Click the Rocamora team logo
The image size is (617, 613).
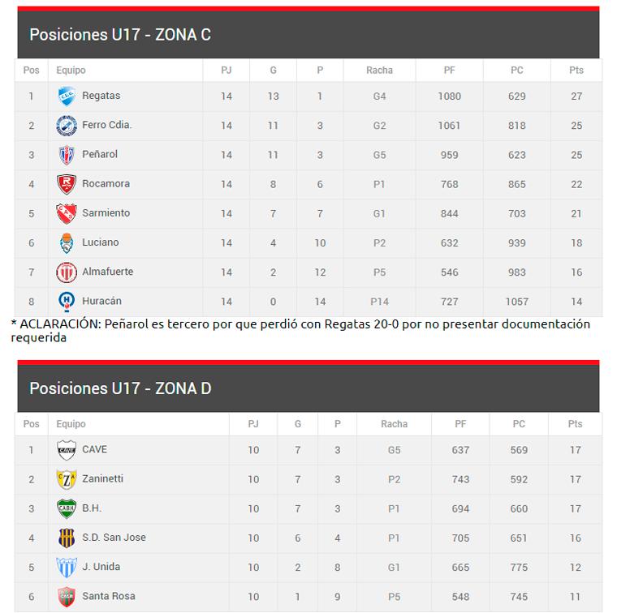pyautogui.click(x=67, y=184)
